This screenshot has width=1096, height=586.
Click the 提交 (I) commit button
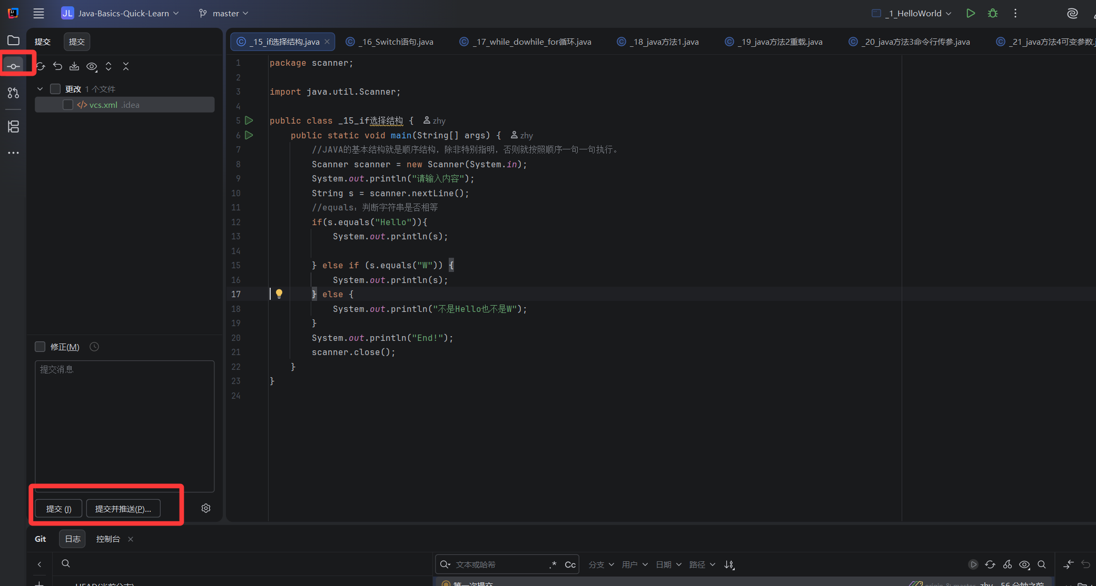[x=58, y=509]
